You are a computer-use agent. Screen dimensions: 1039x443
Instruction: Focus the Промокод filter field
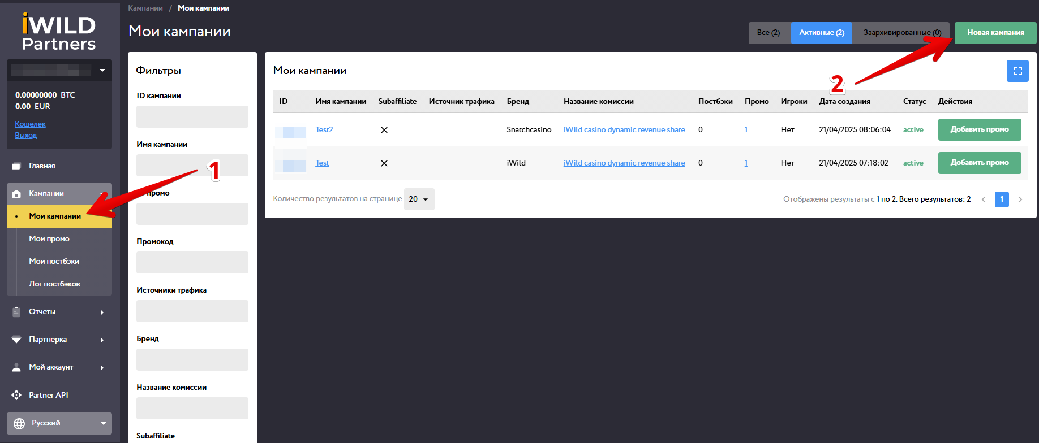click(192, 262)
